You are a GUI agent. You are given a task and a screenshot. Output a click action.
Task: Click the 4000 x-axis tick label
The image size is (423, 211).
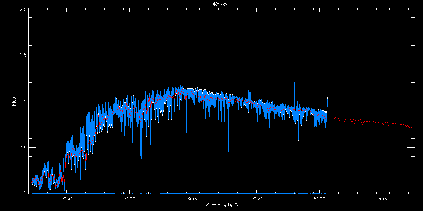click(66, 199)
